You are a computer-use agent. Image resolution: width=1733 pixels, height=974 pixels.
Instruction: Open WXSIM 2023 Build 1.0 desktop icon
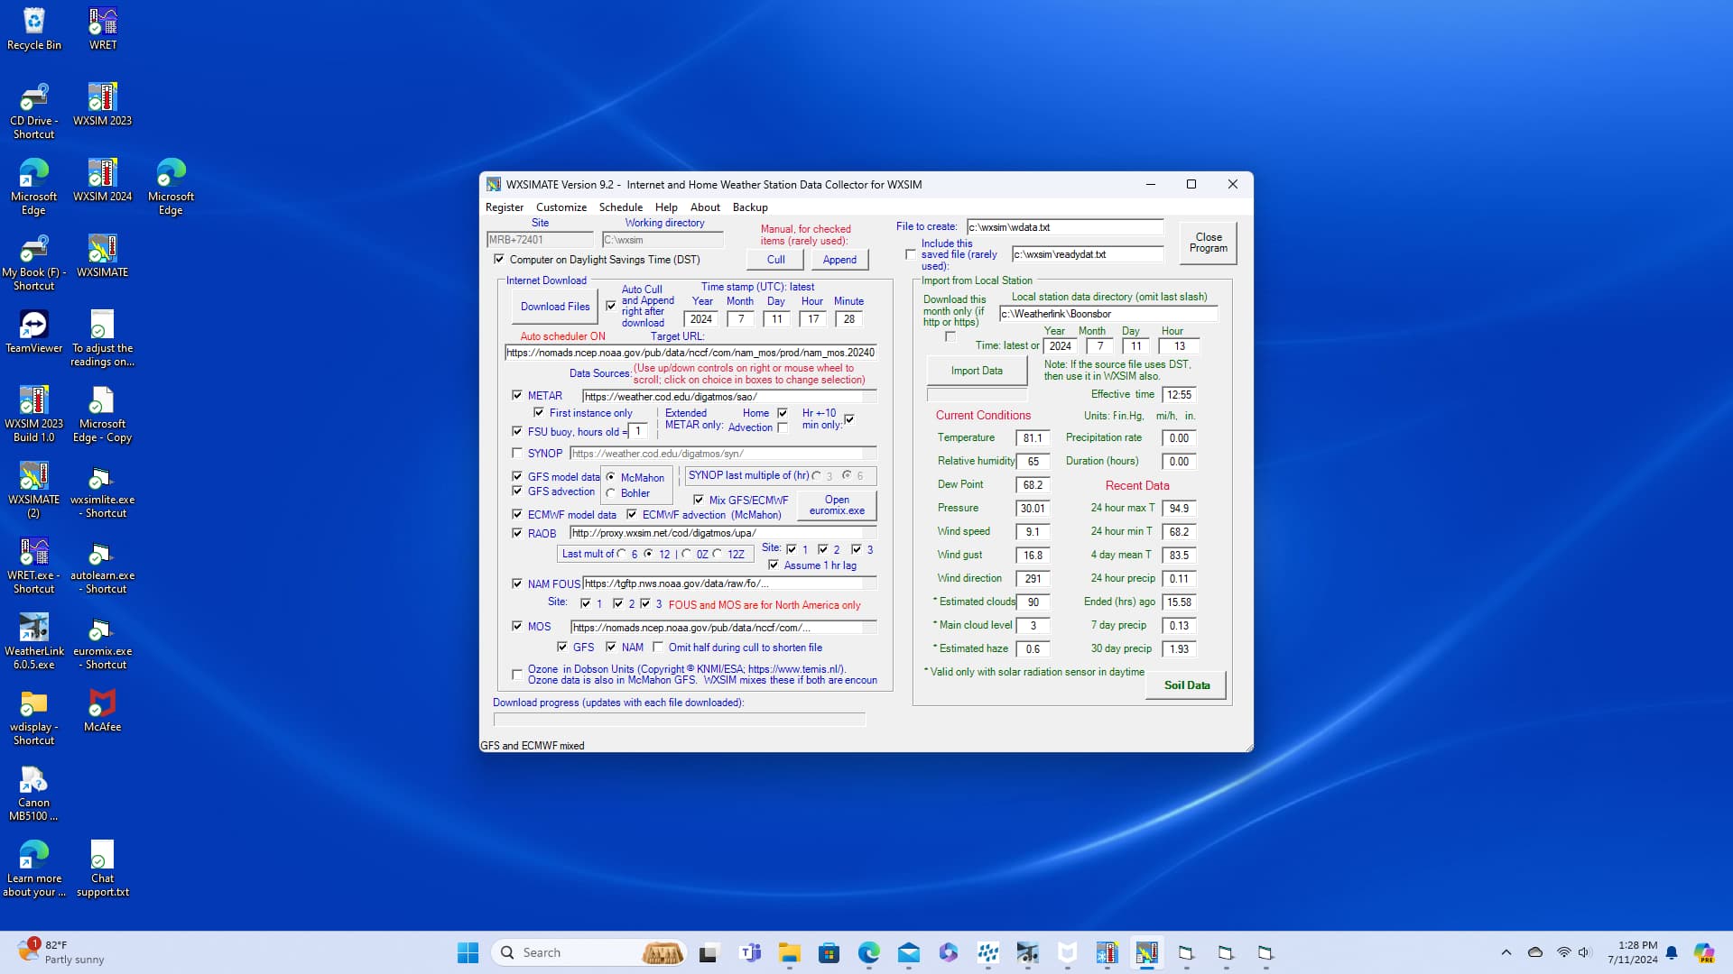click(34, 414)
